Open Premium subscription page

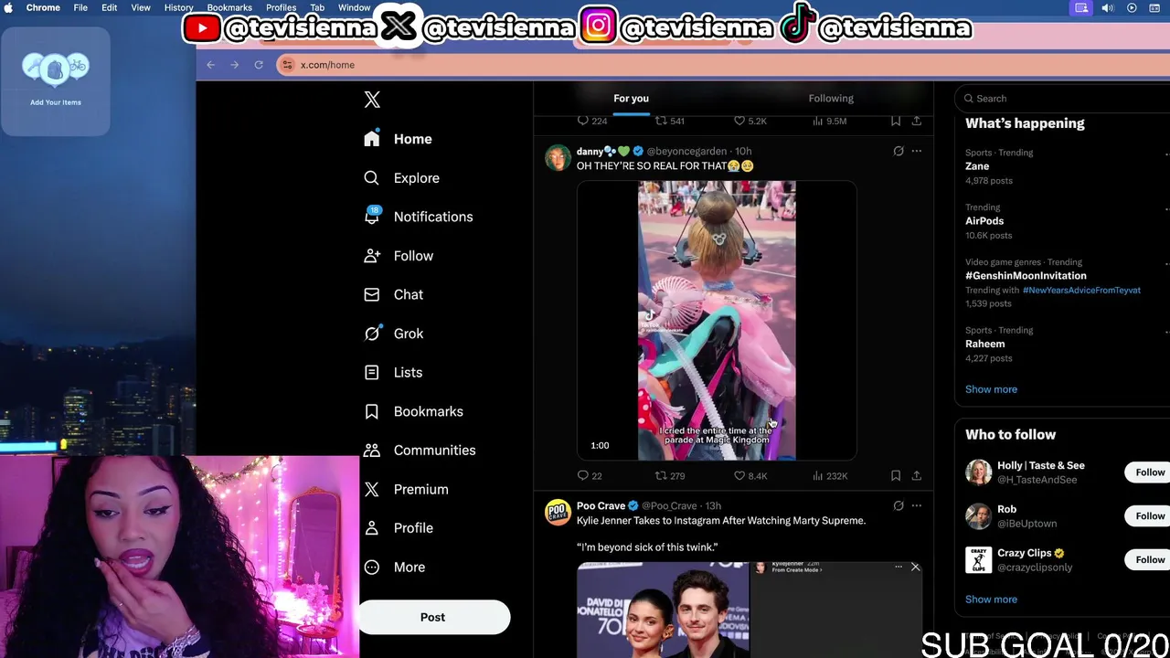(406, 489)
